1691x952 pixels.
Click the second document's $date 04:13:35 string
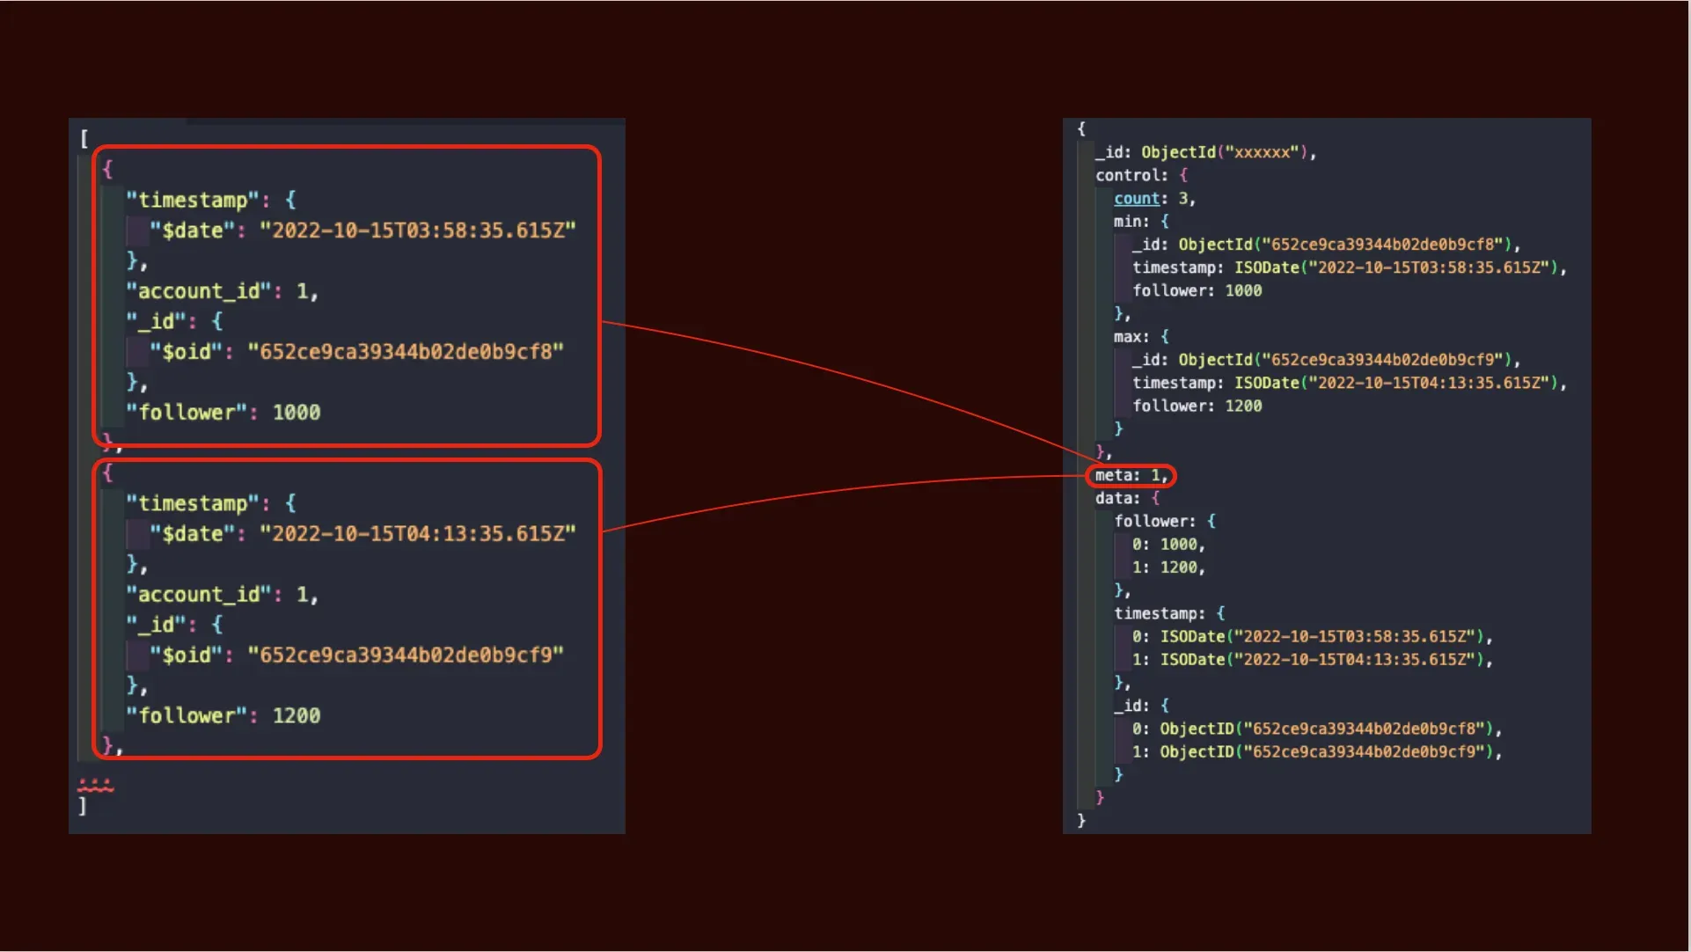click(417, 534)
